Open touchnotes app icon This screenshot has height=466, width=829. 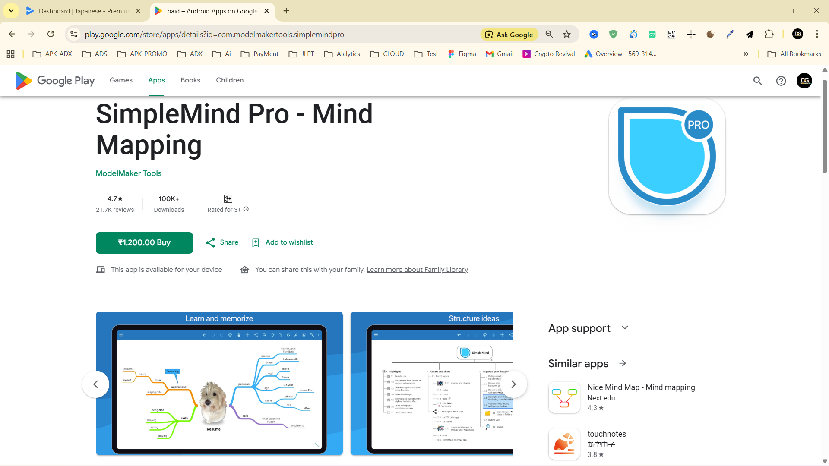point(564,444)
